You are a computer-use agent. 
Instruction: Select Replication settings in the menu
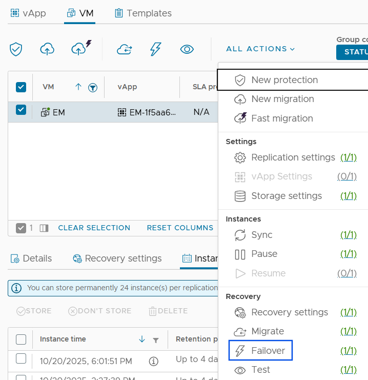(293, 157)
